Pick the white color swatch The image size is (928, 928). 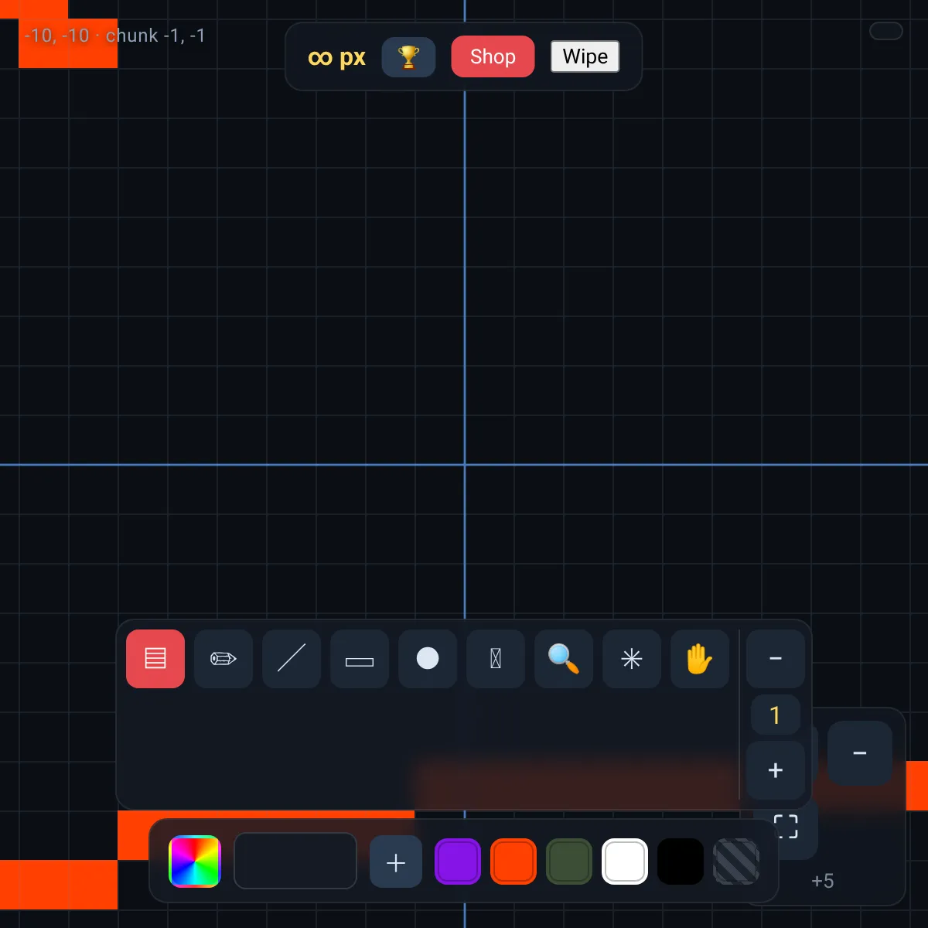(625, 861)
